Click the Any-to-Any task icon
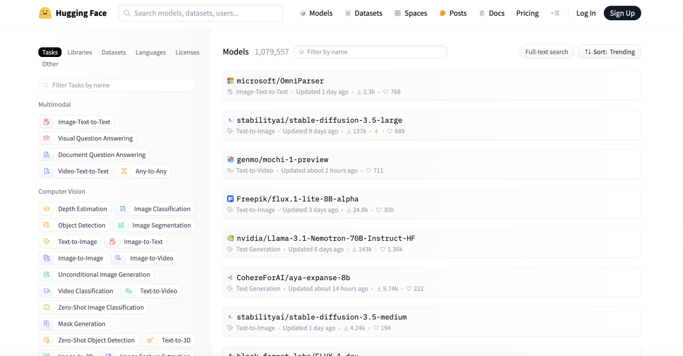The width and height of the screenshot is (683, 356). (124, 171)
